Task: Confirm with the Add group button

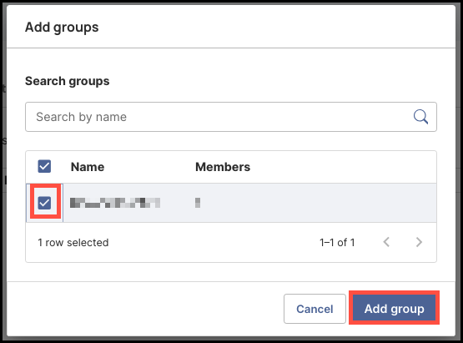Action: (x=395, y=309)
